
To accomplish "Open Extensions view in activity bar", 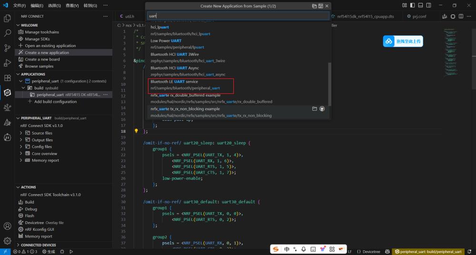I will 7,78.
